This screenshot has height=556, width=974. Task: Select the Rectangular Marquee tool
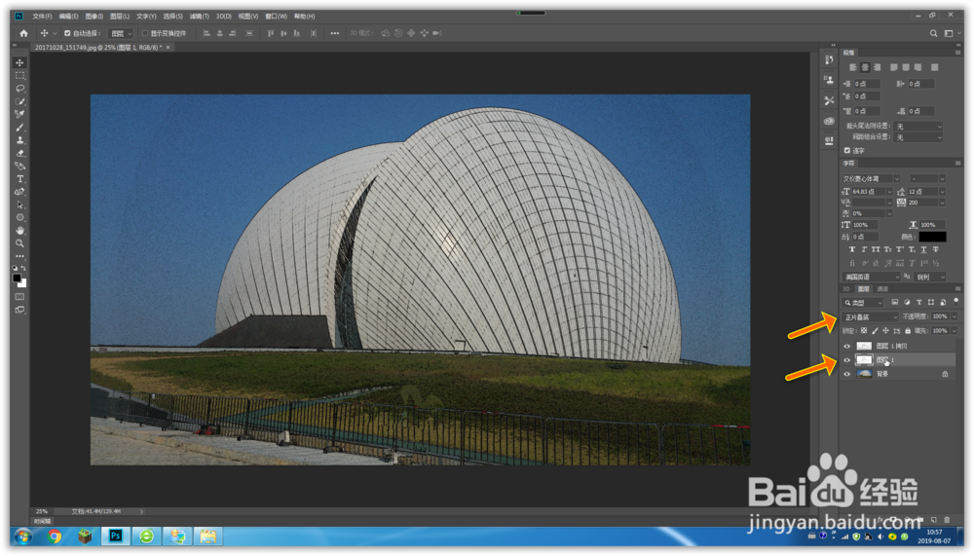point(19,76)
